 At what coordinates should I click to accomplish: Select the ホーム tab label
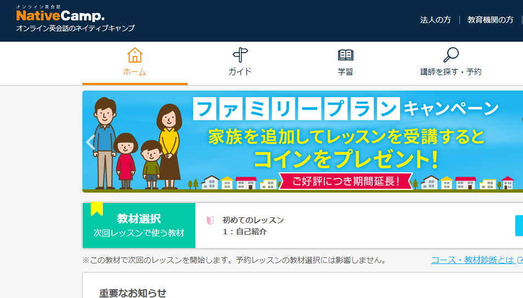click(x=135, y=72)
